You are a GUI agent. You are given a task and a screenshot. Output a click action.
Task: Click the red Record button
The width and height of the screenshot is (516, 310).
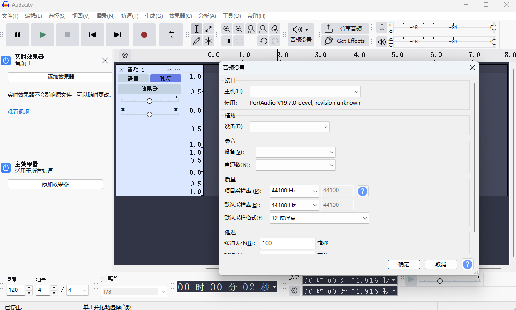pyautogui.click(x=144, y=35)
